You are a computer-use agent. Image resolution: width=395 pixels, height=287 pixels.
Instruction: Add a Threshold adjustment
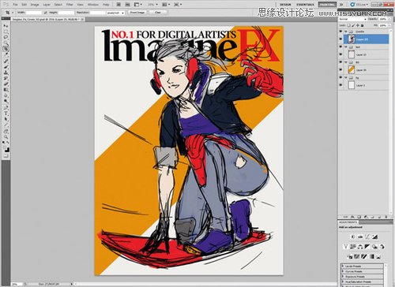coord(364,256)
